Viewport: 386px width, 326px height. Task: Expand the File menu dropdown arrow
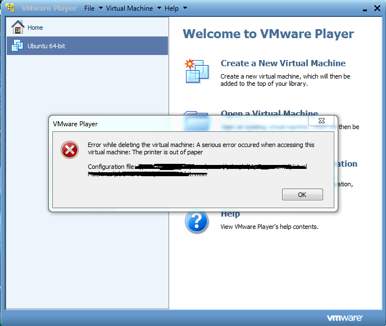click(101, 8)
